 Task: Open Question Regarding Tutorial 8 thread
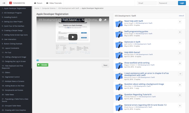(x=138, y=95)
